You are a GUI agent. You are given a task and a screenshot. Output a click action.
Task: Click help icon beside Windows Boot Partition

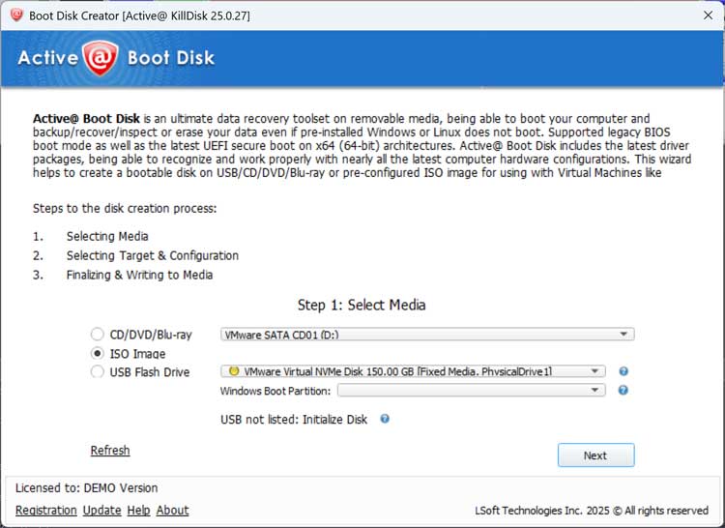(623, 391)
